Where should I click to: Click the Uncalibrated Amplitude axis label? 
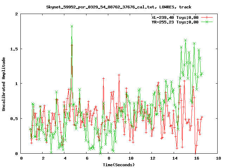(x=4, y=84)
